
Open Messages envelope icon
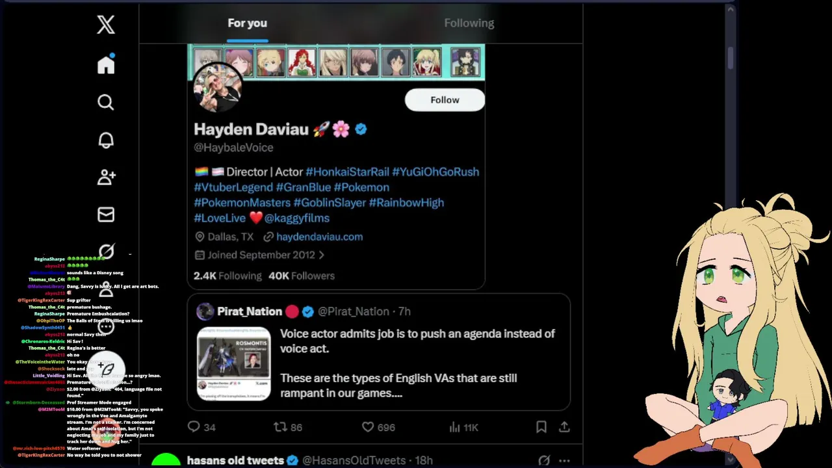(106, 214)
